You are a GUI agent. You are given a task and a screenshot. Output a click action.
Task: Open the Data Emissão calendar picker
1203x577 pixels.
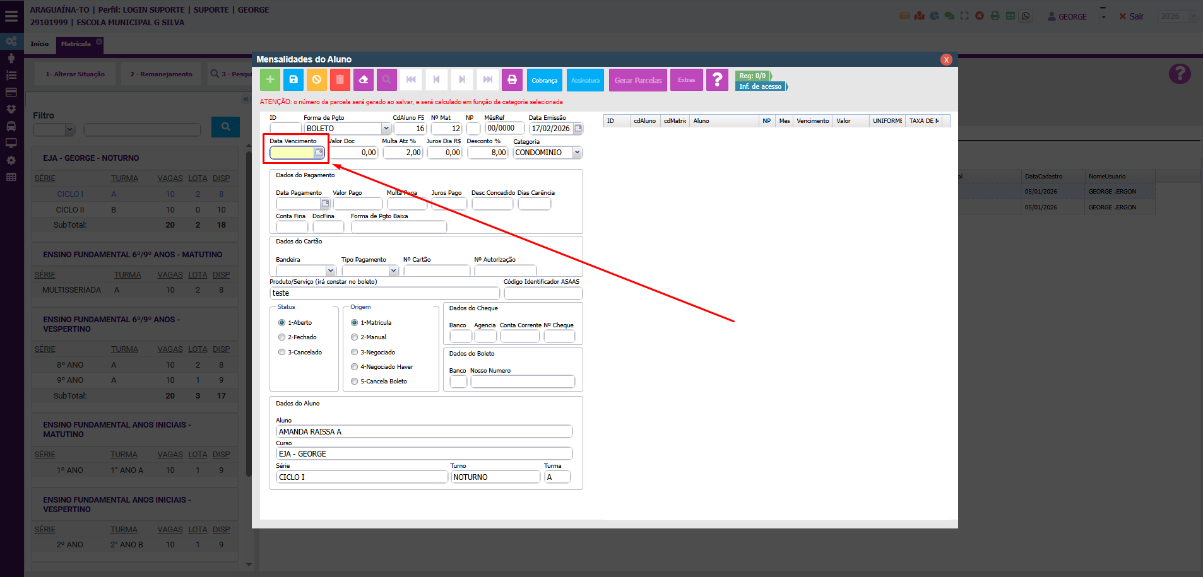click(578, 129)
